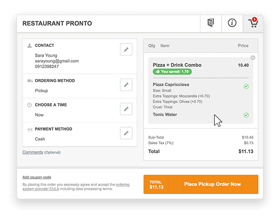Viewport: 280px width, 219px height.
Task: Click the Tonic Water green checkmark
Action: [x=246, y=115]
